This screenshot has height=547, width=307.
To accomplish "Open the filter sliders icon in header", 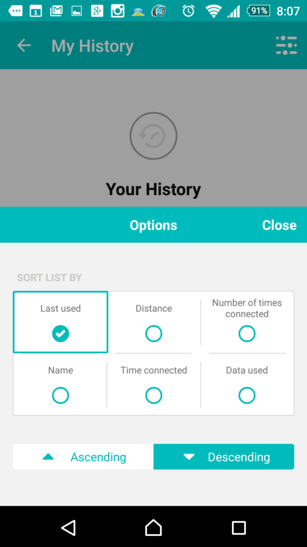I will click(x=286, y=45).
